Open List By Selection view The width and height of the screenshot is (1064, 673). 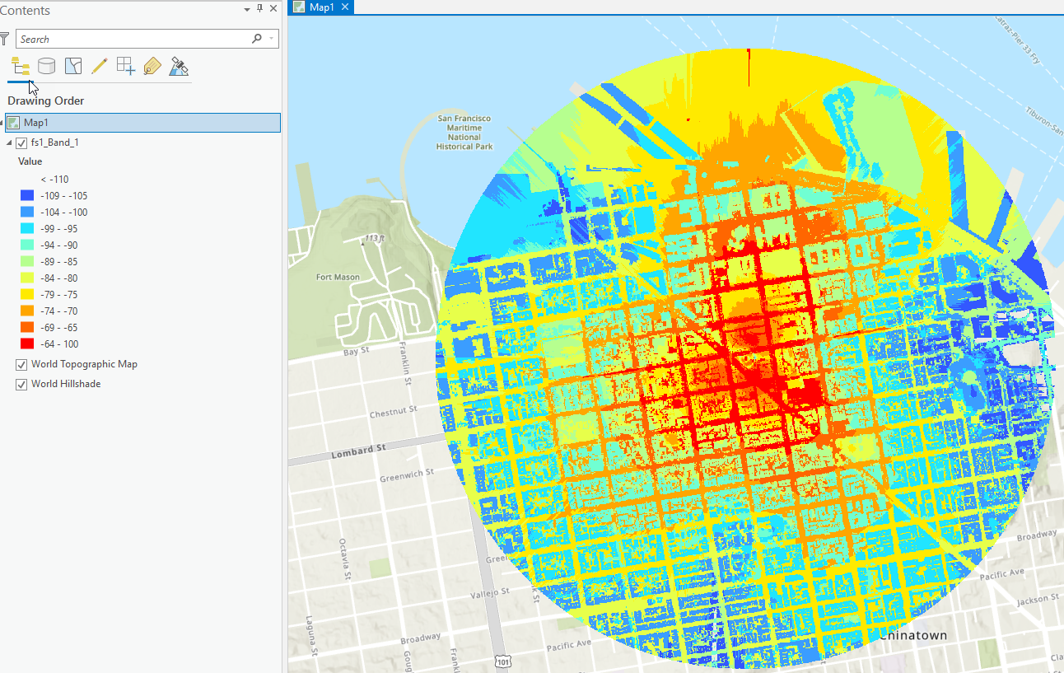73,67
